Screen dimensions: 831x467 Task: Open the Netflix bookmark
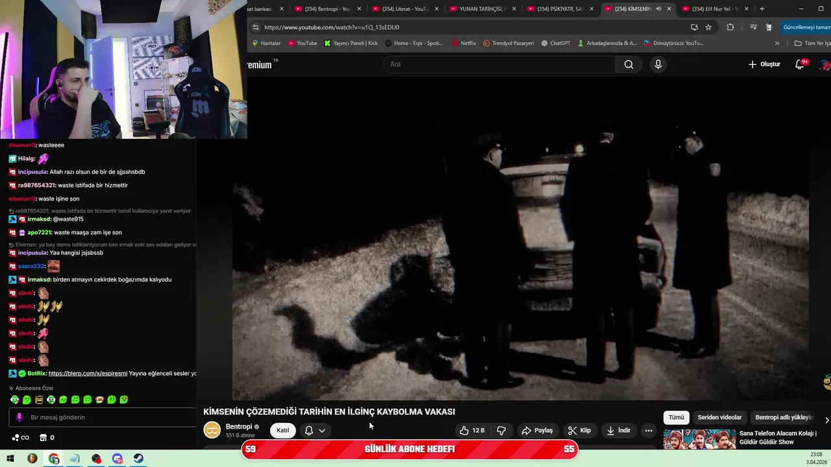pyautogui.click(x=464, y=43)
